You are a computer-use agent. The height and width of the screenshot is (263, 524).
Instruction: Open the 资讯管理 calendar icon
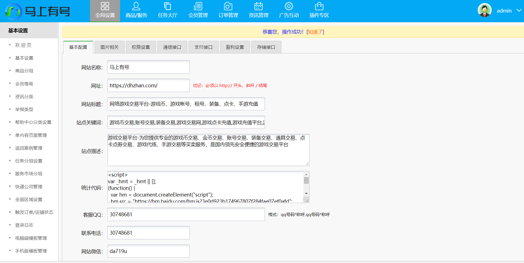259,6
